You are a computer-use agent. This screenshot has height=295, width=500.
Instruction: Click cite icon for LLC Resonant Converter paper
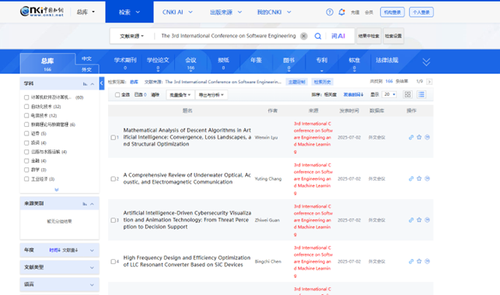[x=428, y=262]
